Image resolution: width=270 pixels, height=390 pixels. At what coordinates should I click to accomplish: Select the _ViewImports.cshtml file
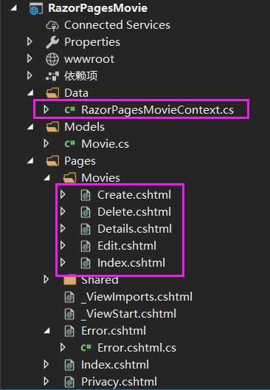[x=136, y=297]
